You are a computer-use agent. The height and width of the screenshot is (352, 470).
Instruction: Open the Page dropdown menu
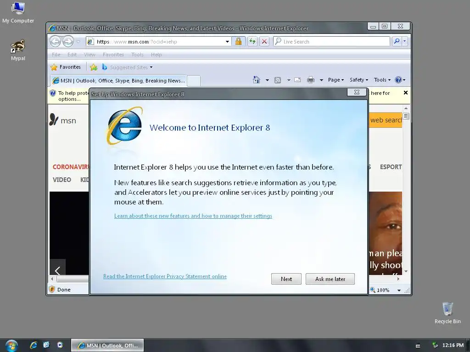pos(336,80)
